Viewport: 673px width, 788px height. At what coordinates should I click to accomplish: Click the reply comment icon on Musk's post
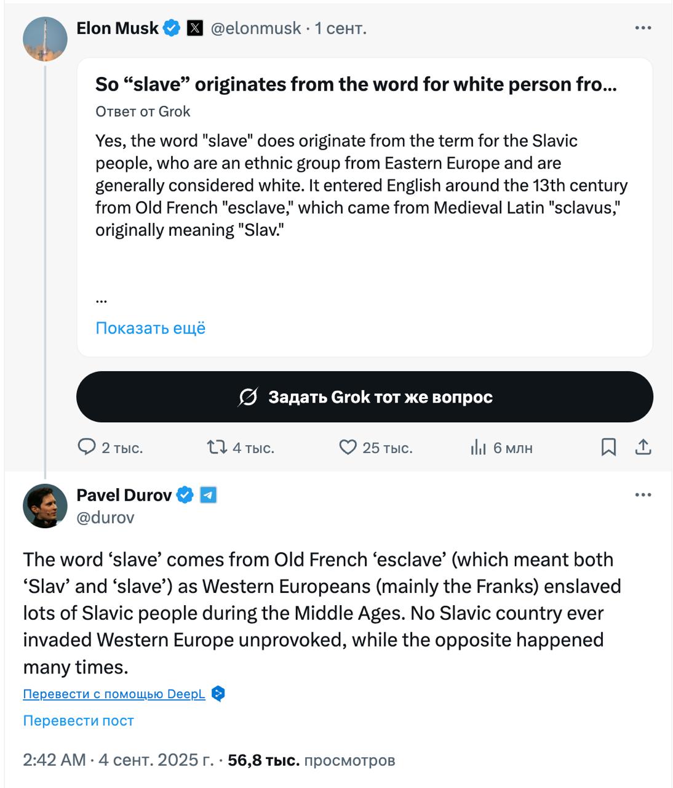[x=86, y=447]
